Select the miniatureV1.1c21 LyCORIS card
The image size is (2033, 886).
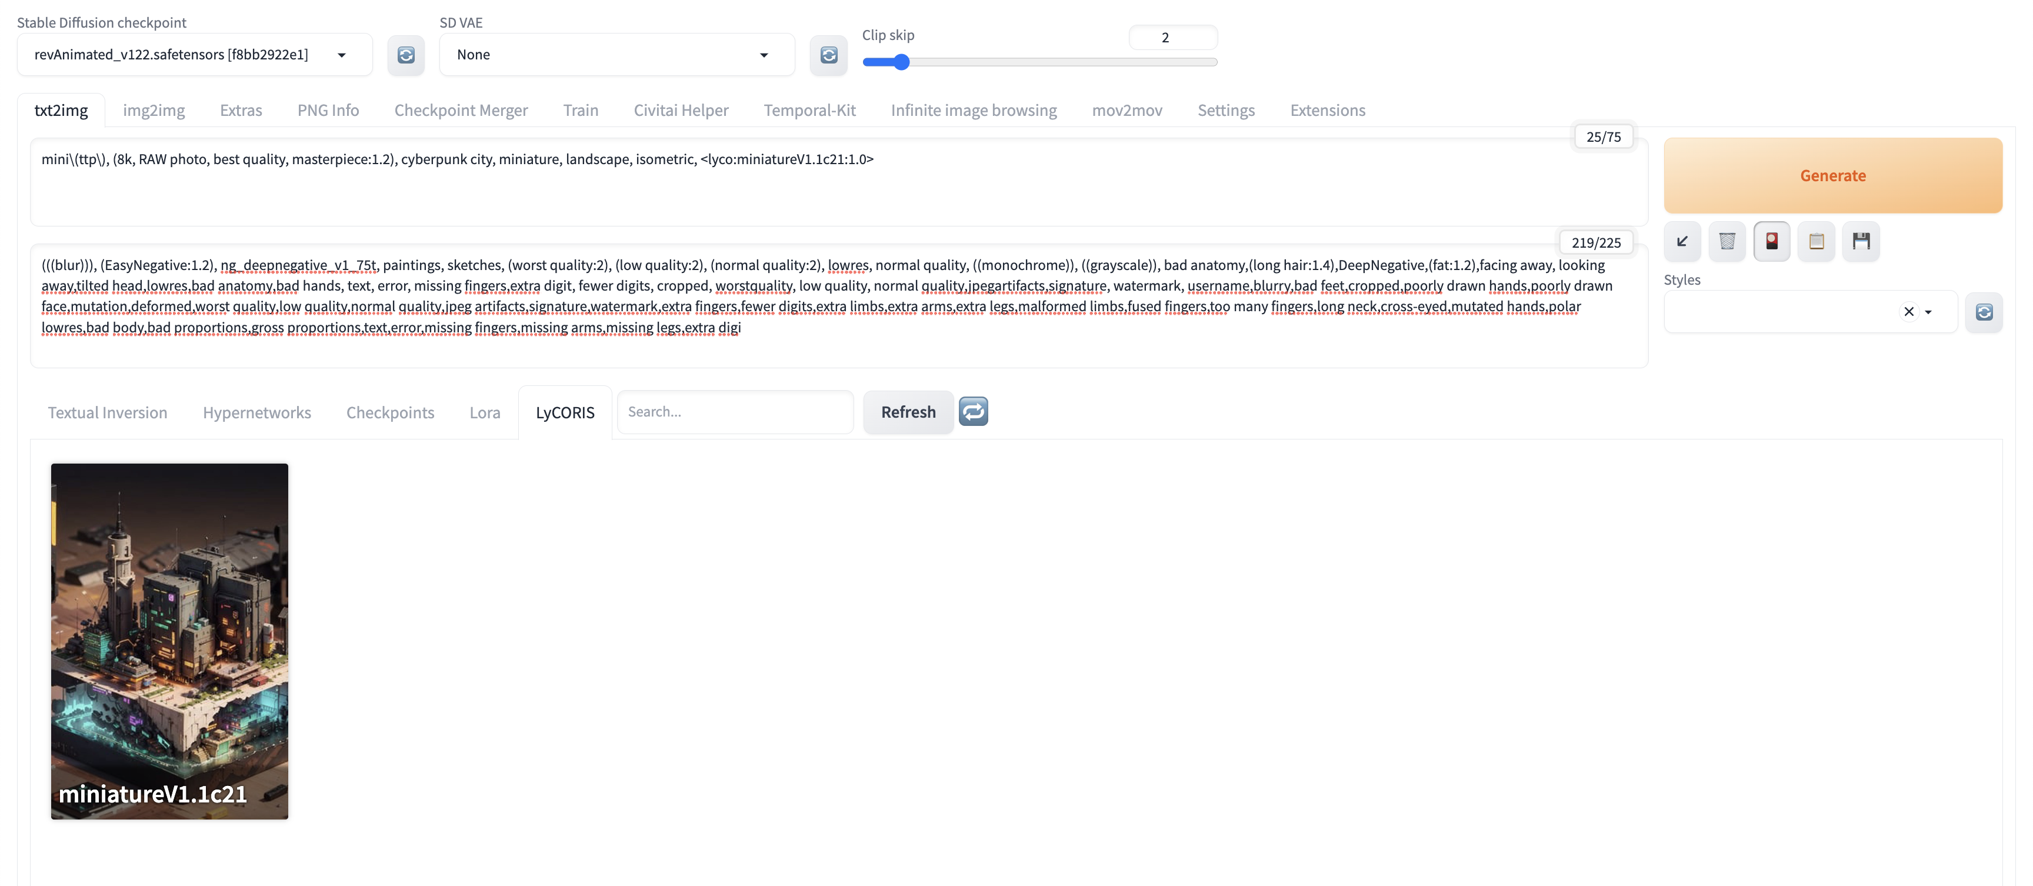tap(169, 641)
